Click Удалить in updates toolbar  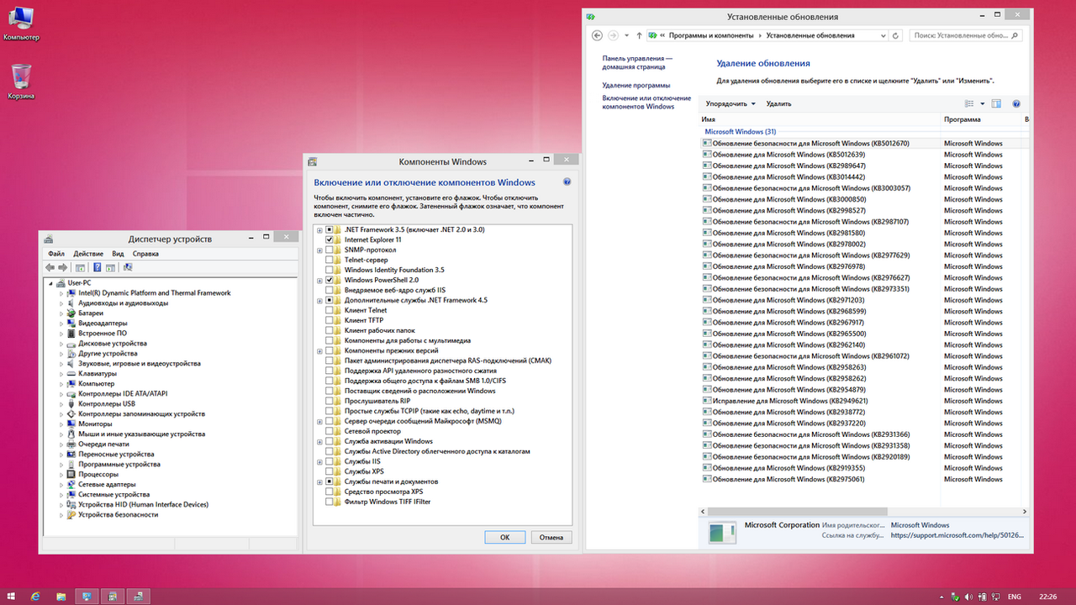[778, 103]
